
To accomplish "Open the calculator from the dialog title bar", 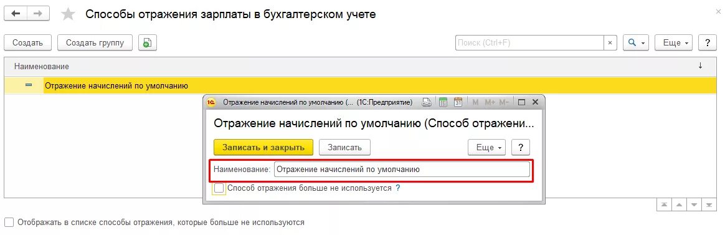I will 443,102.
